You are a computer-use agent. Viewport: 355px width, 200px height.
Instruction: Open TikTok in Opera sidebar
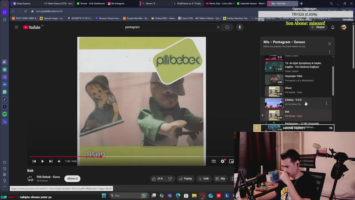point(4,99)
